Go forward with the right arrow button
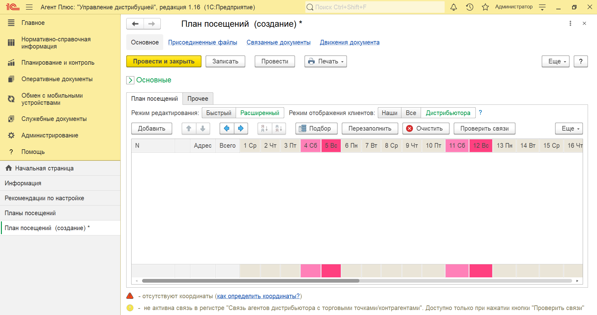Screen dimensions: 597x315 (x=152, y=24)
